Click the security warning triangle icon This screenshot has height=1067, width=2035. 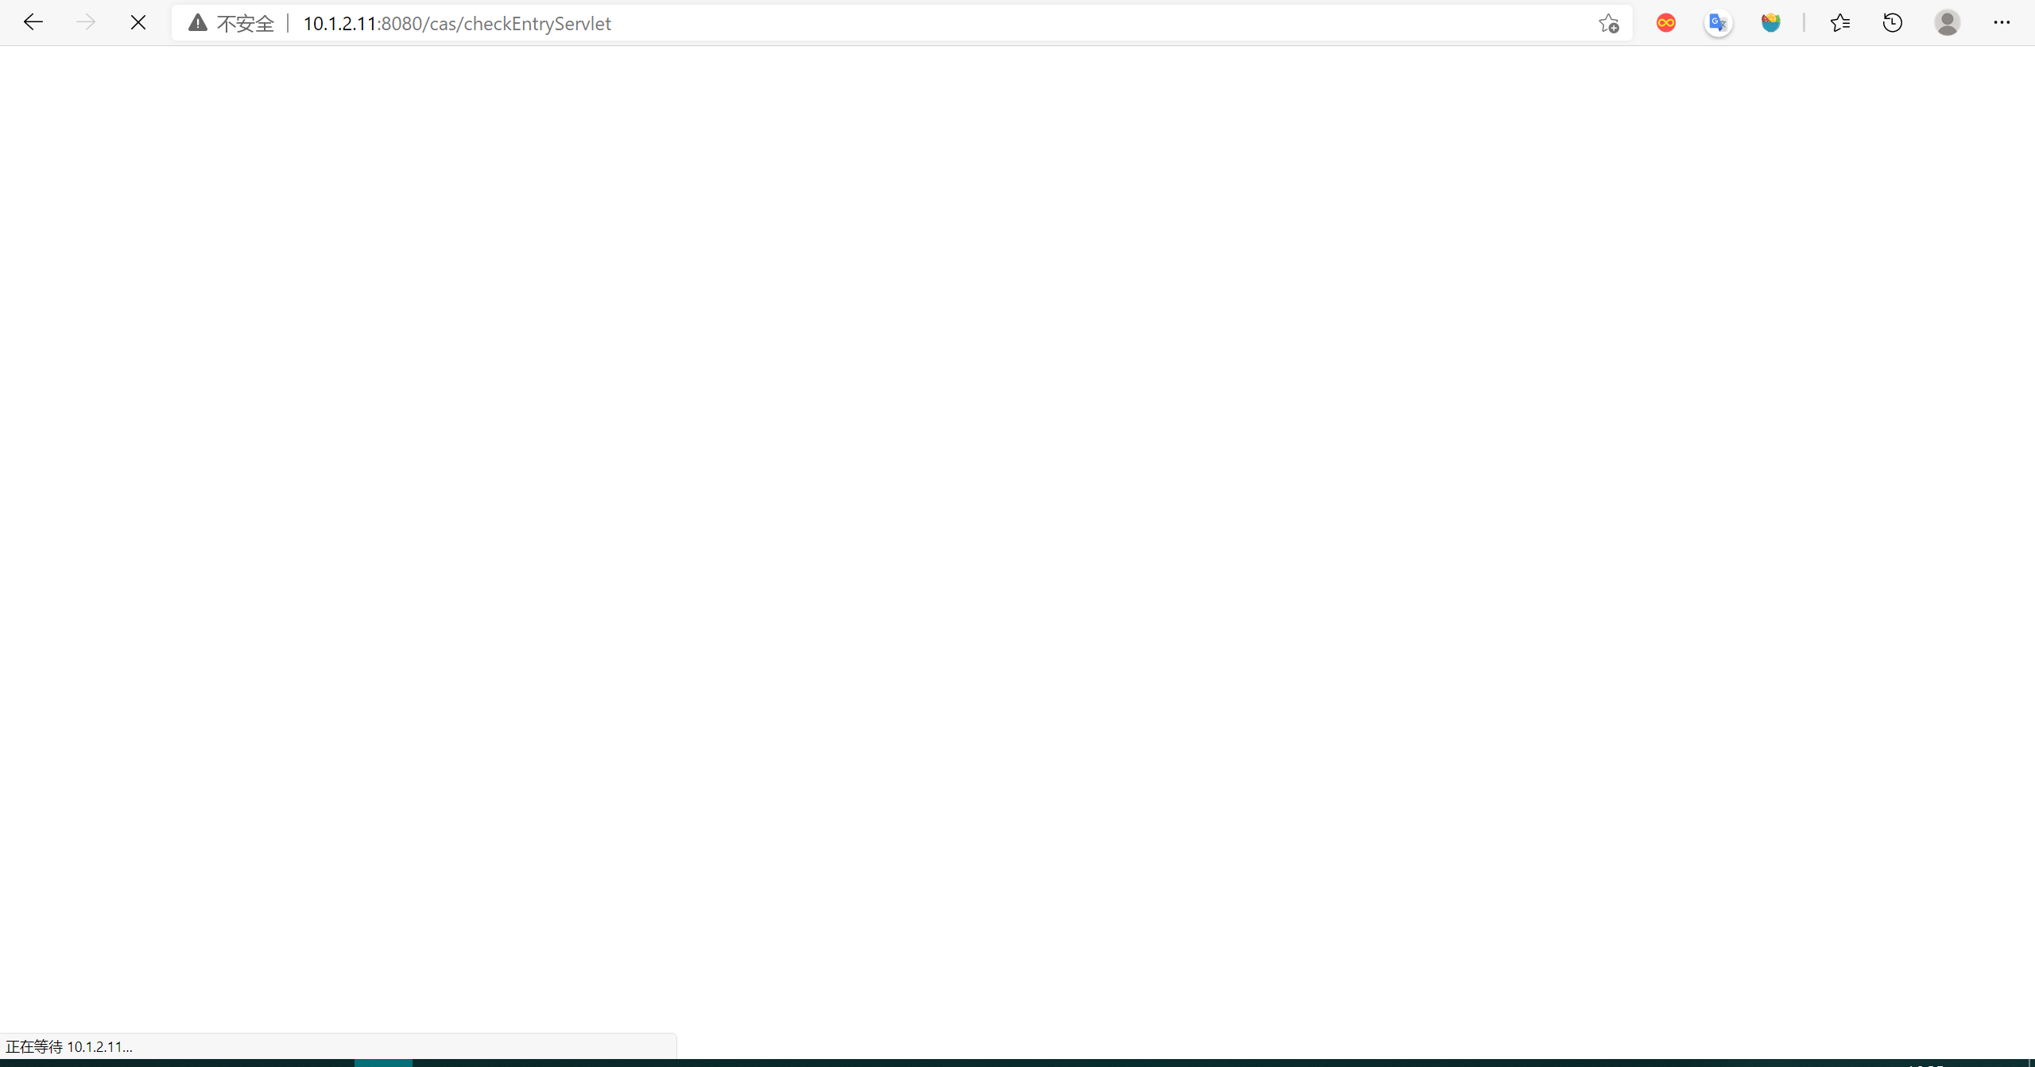[197, 23]
